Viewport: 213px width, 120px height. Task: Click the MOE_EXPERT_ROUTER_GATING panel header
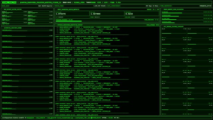coord(12,9)
